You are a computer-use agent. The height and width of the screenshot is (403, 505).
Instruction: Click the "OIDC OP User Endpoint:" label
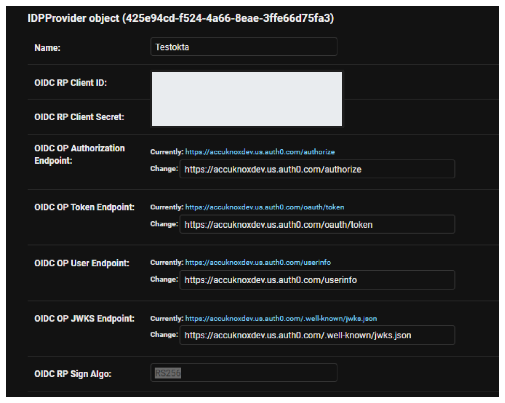click(x=82, y=263)
